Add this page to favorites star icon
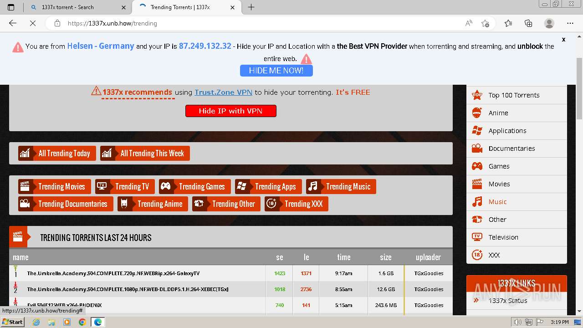Viewport: 583px width, 328px height. [485, 23]
